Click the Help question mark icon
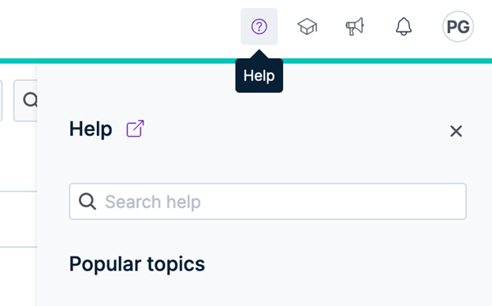This screenshot has height=306, width=492. [x=259, y=26]
